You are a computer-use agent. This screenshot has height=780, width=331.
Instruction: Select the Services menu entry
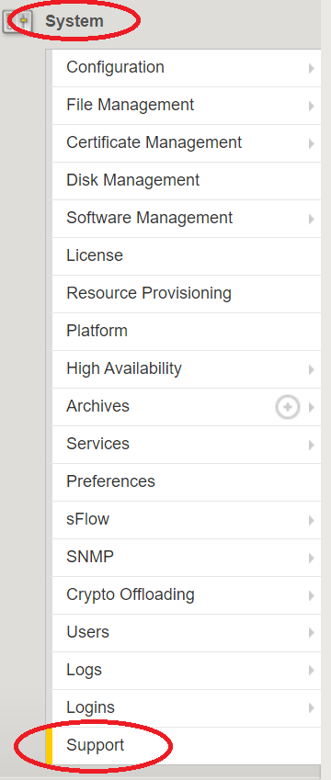(187, 445)
